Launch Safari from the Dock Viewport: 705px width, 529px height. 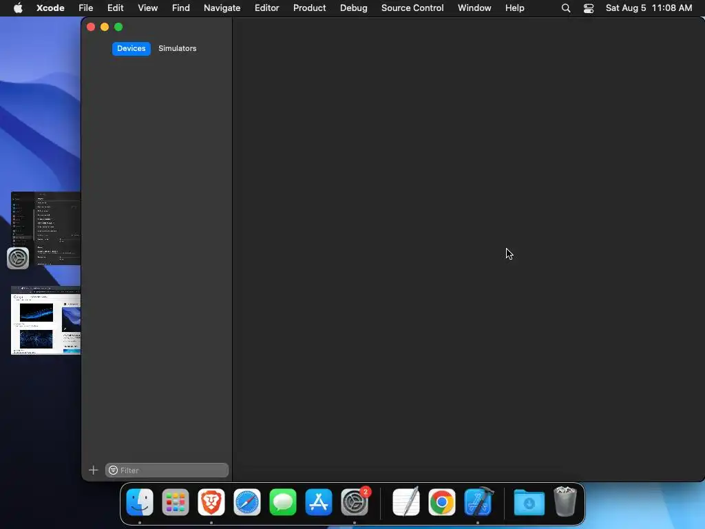coord(247,502)
